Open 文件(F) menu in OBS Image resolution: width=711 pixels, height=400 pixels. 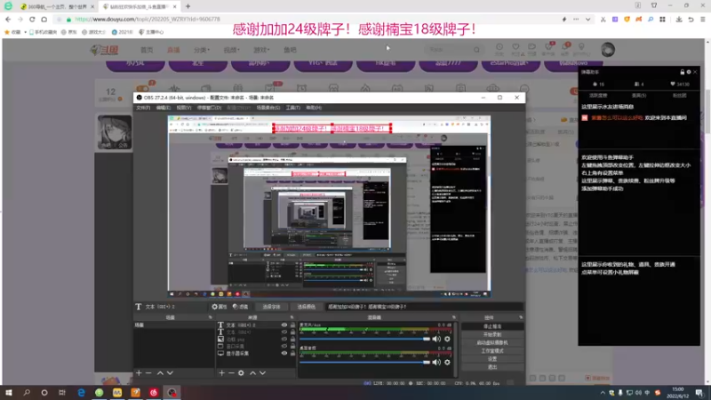[143, 108]
